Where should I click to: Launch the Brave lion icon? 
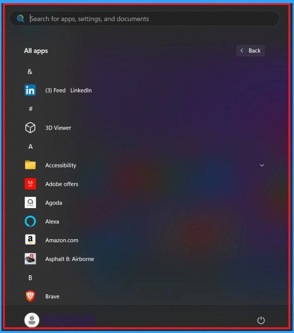(30, 296)
